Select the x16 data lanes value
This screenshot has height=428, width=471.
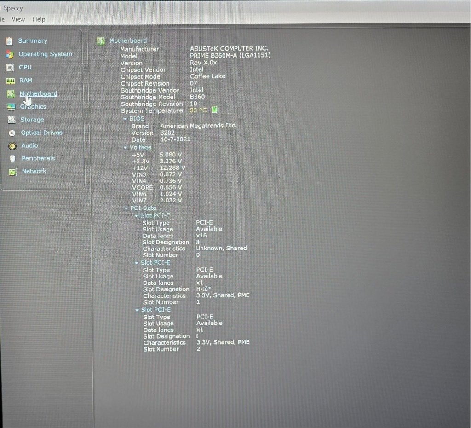coord(201,236)
